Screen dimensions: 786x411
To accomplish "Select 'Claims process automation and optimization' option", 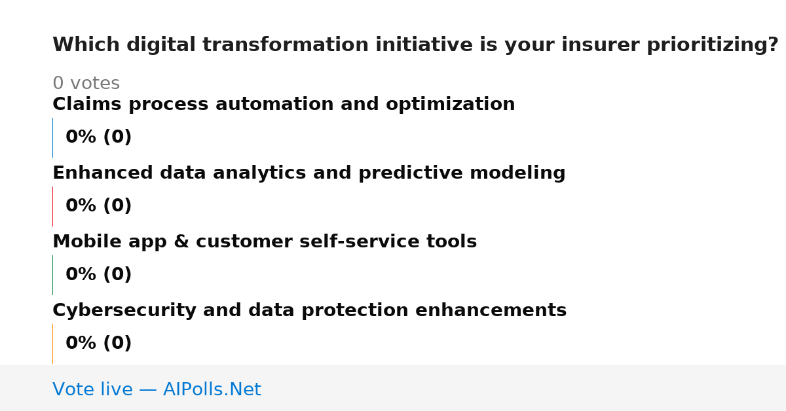I will point(284,105).
